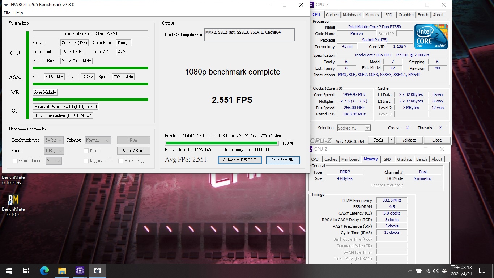Expand the Tools dropdown arrow in CPU-Z

coord(391,140)
